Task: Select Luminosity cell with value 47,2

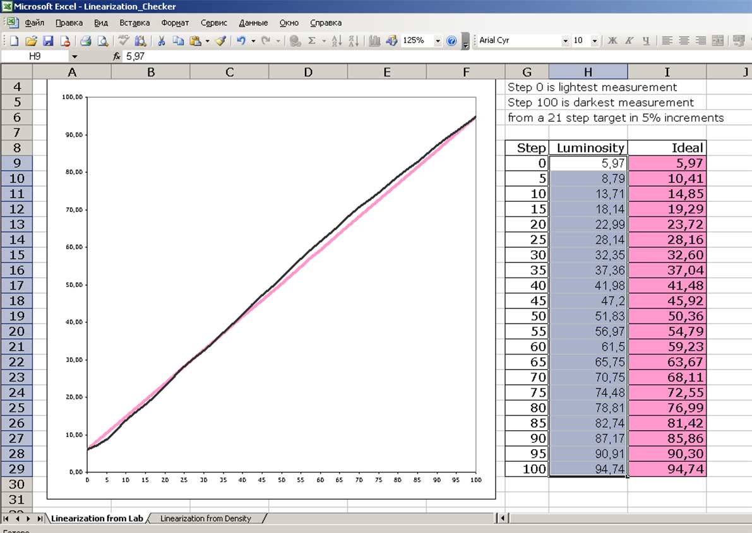Action: coord(588,300)
